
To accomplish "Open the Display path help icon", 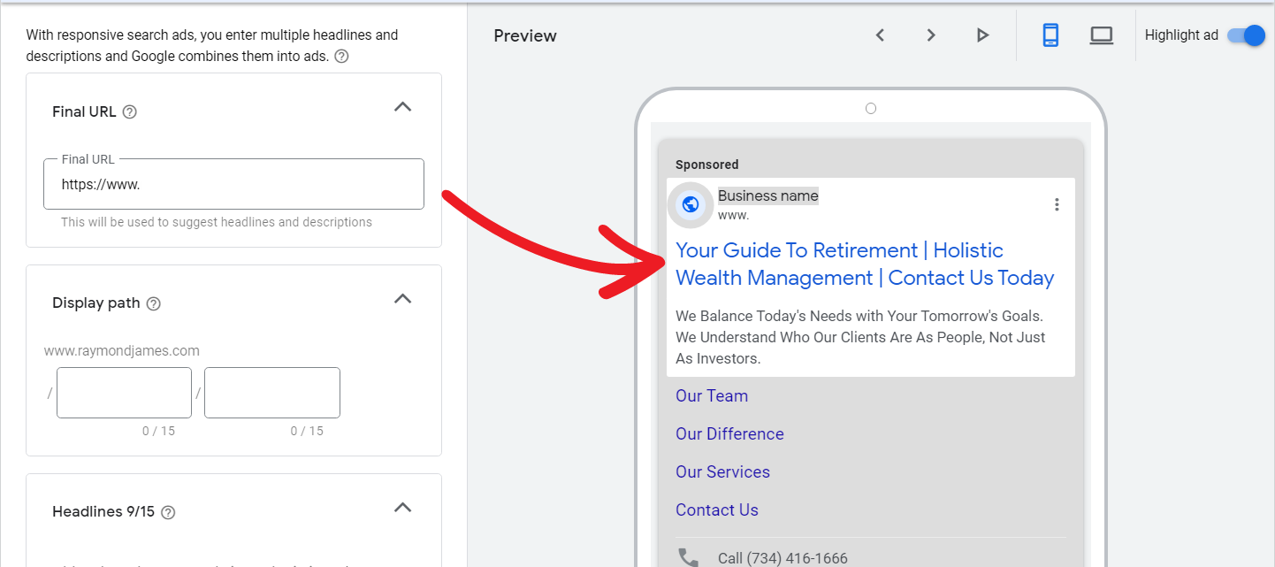I will (x=153, y=303).
